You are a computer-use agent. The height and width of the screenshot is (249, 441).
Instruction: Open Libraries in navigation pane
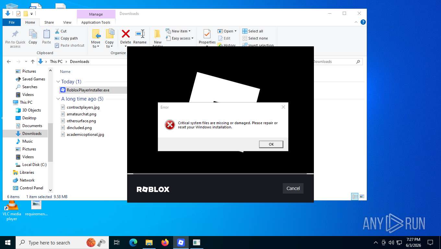pos(27,172)
